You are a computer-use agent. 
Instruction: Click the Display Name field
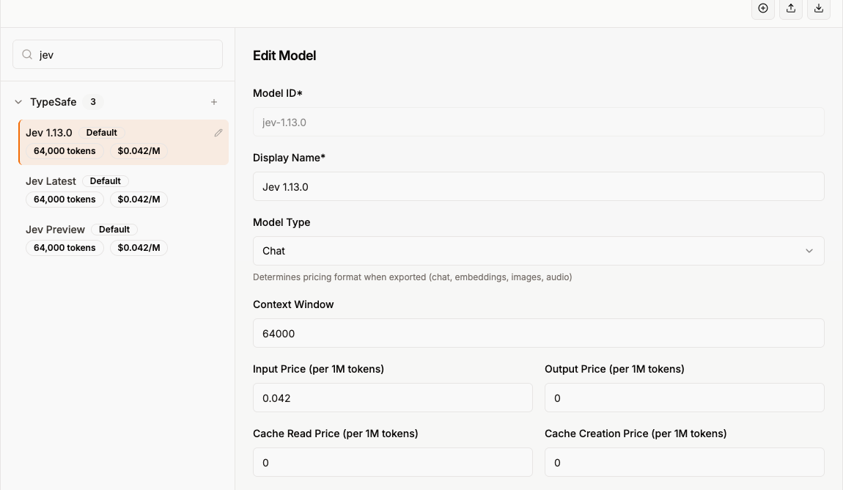point(538,186)
